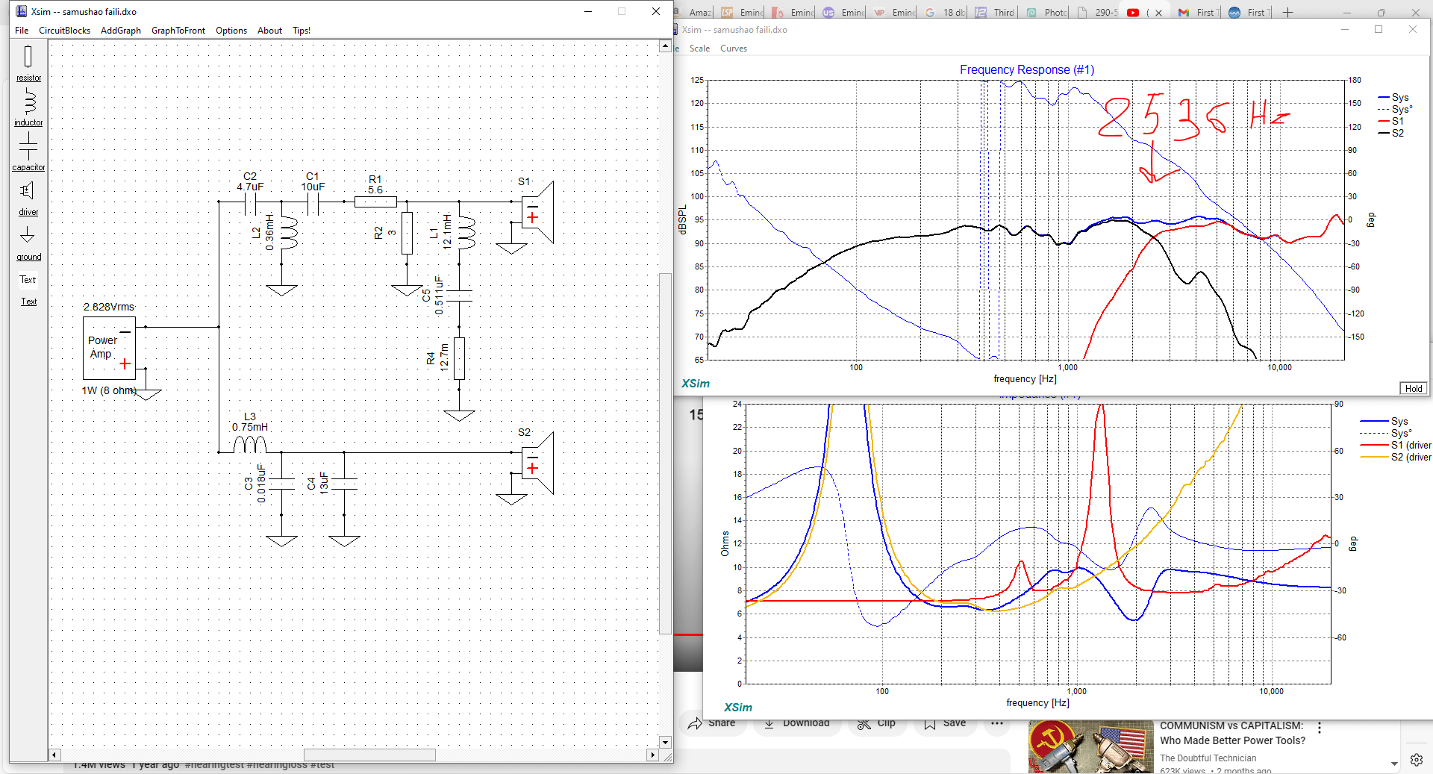Click schematic horizontal scrollbar thumb

point(369,755)
